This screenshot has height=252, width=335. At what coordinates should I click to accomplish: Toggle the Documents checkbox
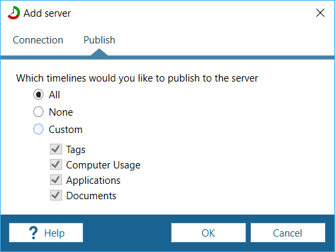(x=56, y=195)
